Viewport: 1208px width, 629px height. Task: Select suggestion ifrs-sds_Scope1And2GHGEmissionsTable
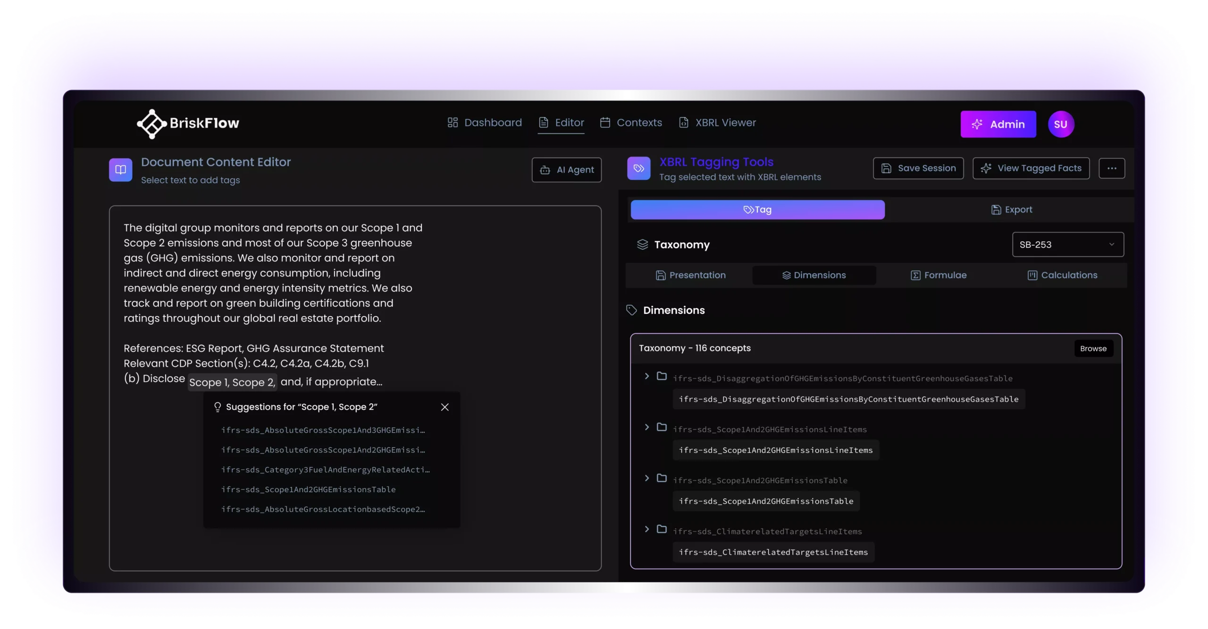pyautogui.click(x=308, y=489)
